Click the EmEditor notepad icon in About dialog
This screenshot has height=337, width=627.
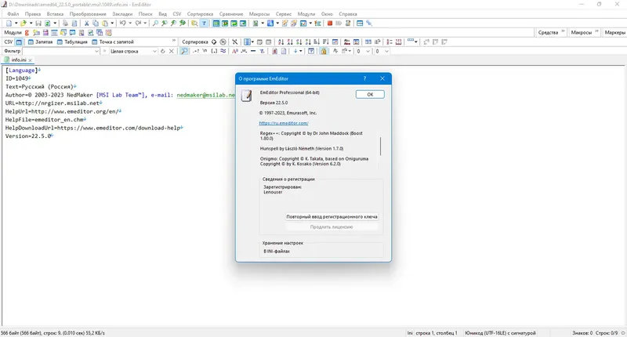click(247, 96)
